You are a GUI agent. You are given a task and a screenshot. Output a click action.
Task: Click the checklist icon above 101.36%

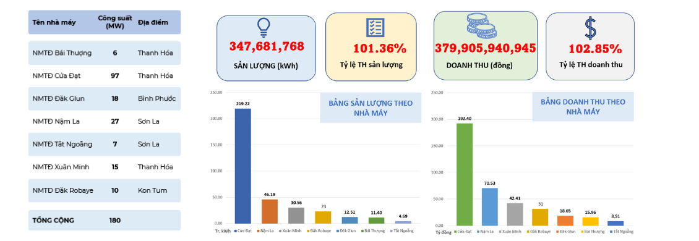tap(375, 28)
